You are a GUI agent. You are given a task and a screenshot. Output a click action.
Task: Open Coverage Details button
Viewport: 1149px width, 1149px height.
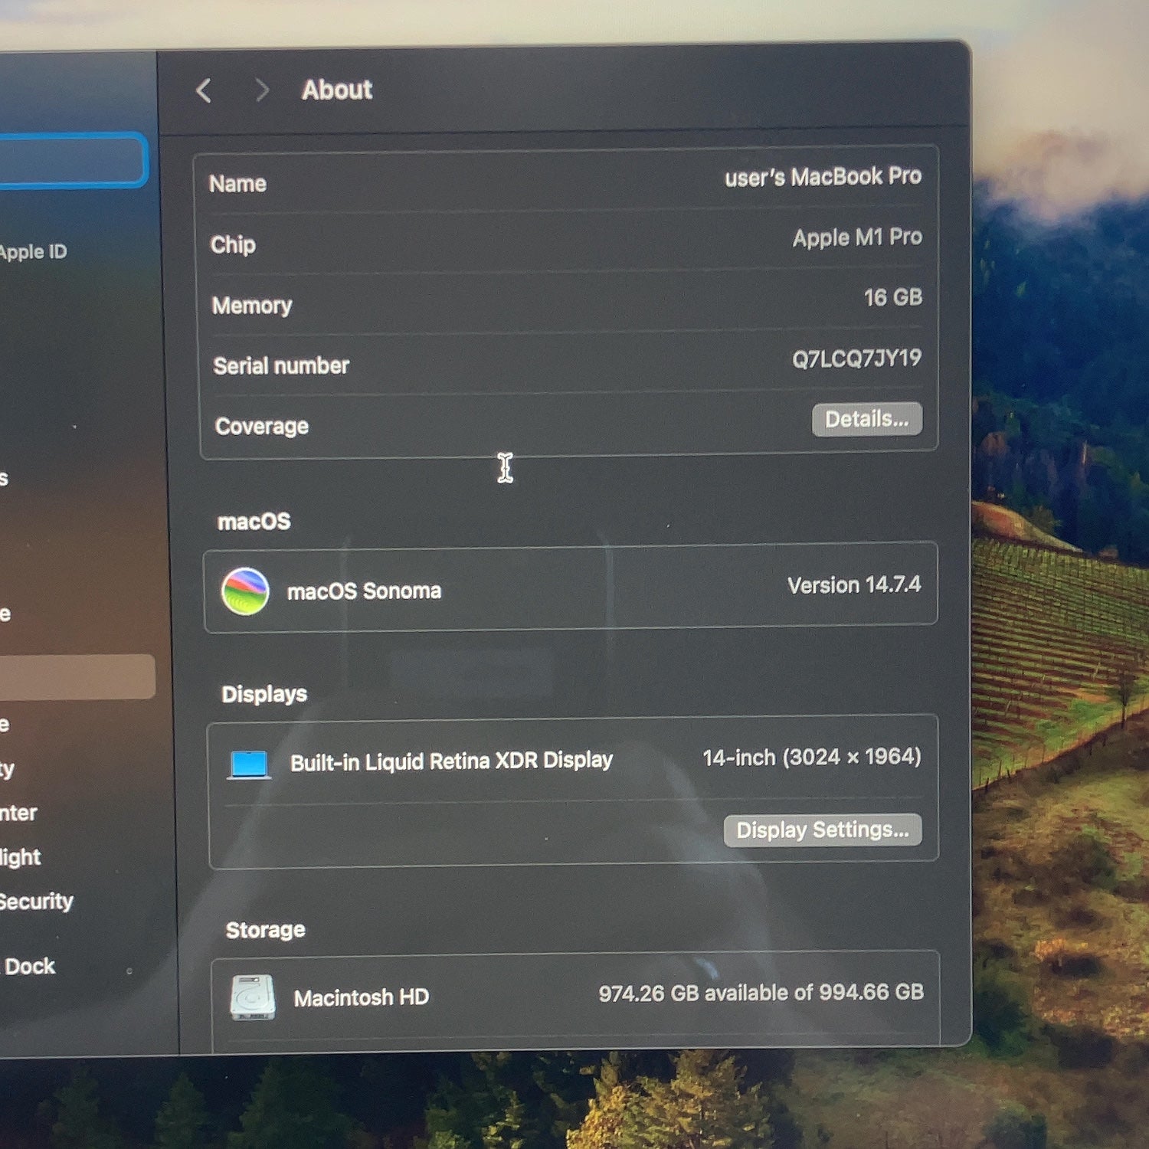tap(867, 419)
